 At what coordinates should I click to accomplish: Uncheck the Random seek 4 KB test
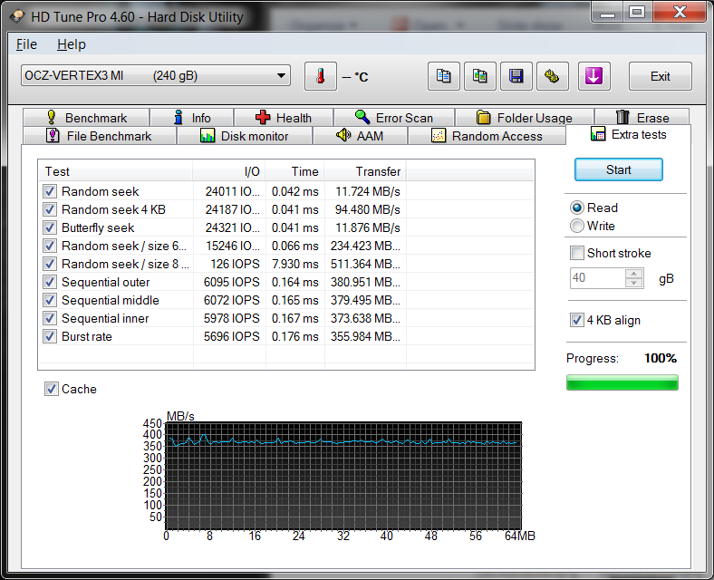pyautogui.click(x=50, y=209)
